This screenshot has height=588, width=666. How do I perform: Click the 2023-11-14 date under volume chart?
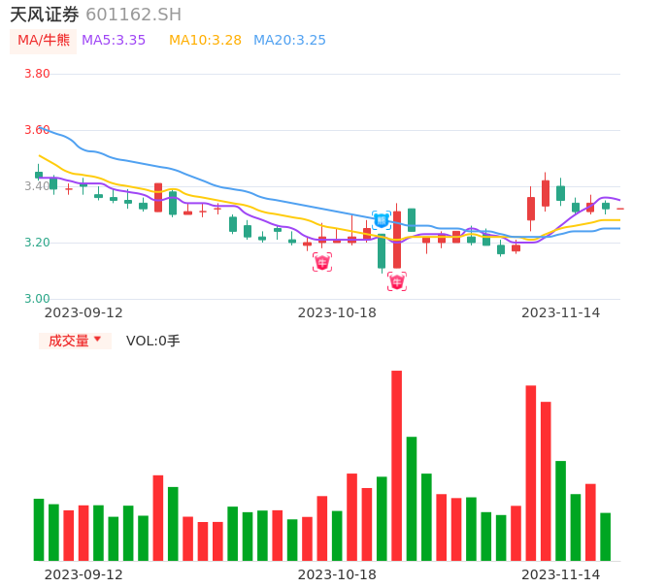click(561, 574)
